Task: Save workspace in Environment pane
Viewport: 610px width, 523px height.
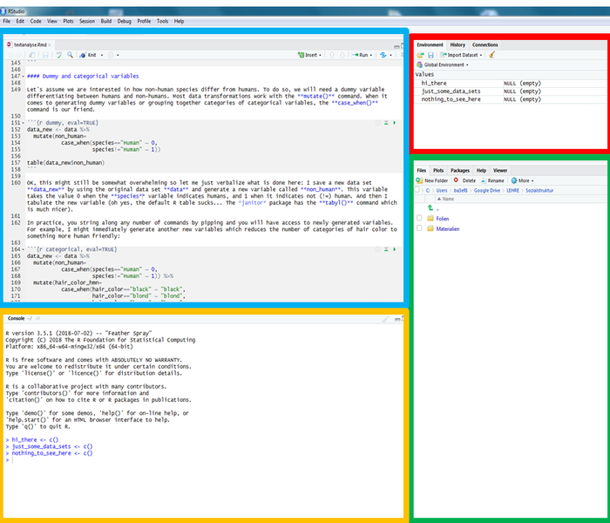Action: tap(430, 55)
